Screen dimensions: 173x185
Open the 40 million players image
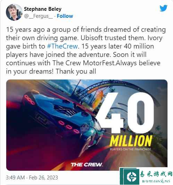coord(87,125)
